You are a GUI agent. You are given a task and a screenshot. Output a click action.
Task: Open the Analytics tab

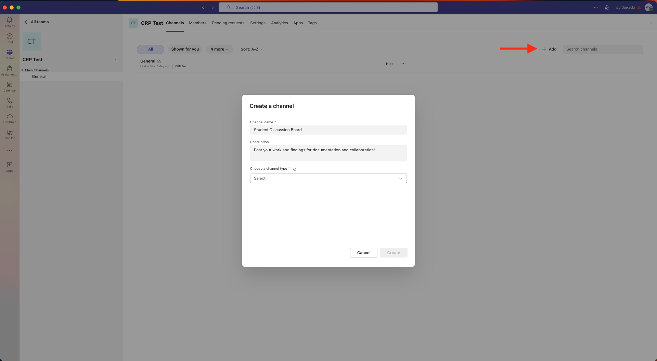279,23
